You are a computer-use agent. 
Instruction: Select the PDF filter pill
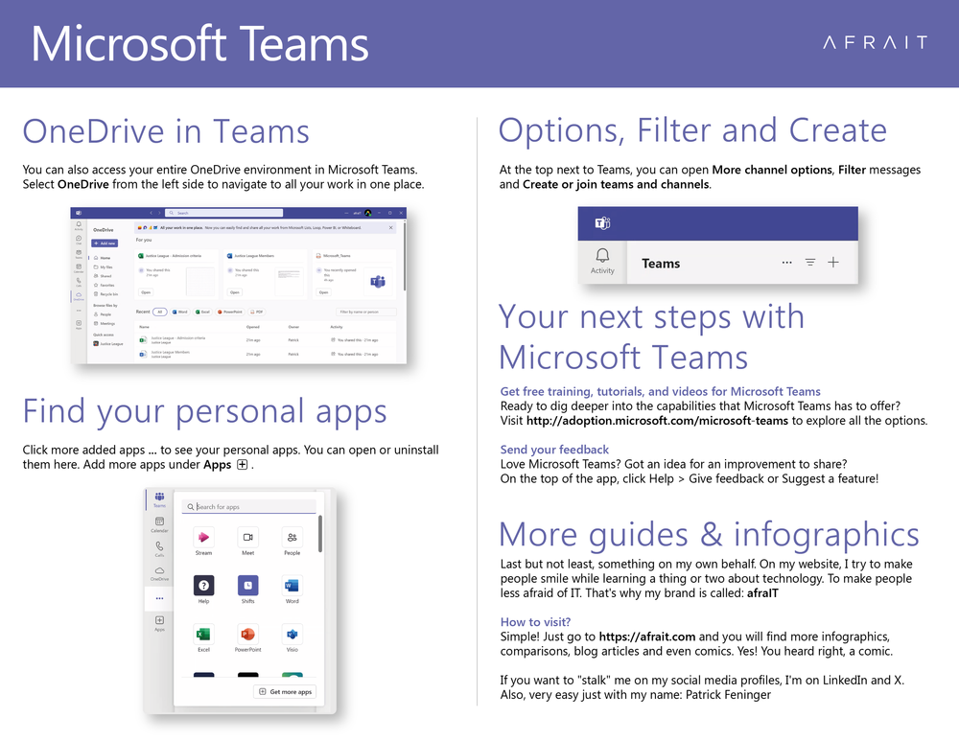tap(257, 312)
